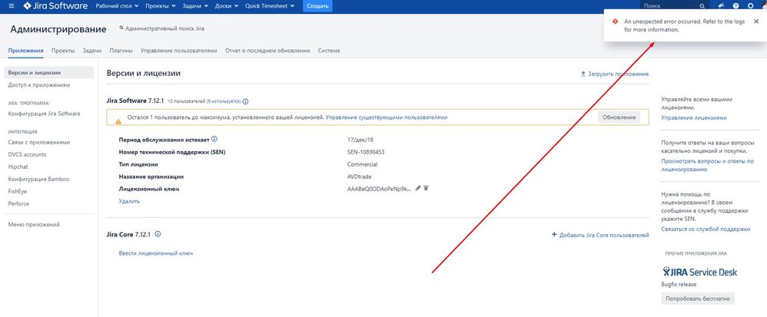Switch to the Плагины tab
The width and height of the screenshot is (767, 317).
pyautogui.click(x=121, y=51)
